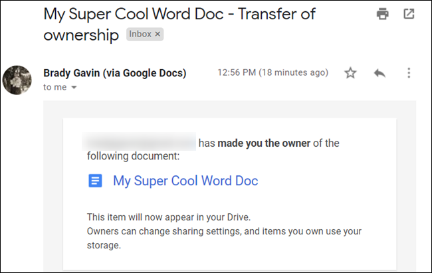Click "This item will now appear in your Drive"
Viewport: 432px width, 273px height.
(x=169, y=217)
